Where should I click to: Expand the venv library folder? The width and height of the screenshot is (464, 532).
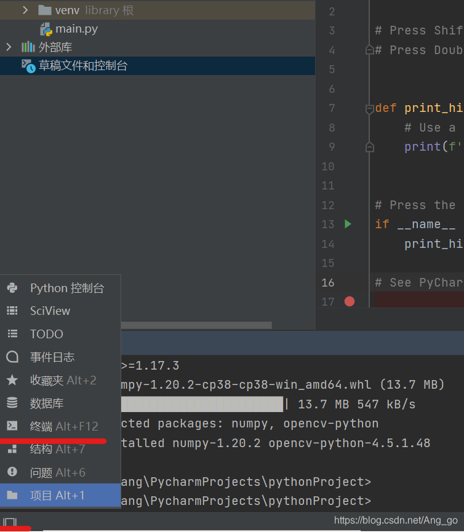tap(25, 10)
